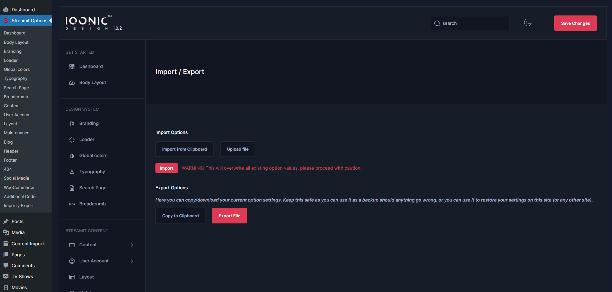The image size is (612, 292).
Task: Toggle dark mode moon icon
Action: click(528, 23)
